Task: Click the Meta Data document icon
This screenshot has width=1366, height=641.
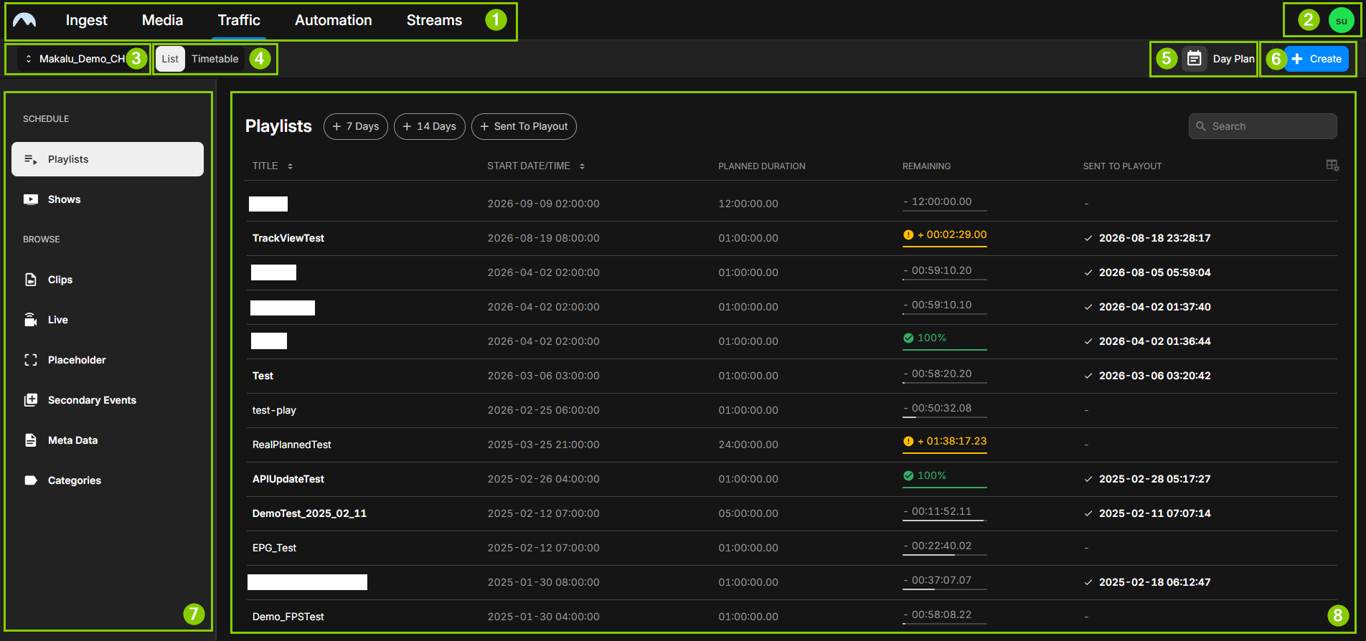Action: click(x=31, y=440)
